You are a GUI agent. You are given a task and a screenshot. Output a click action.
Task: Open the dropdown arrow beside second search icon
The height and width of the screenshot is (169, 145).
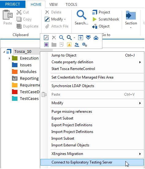(74, 38)
